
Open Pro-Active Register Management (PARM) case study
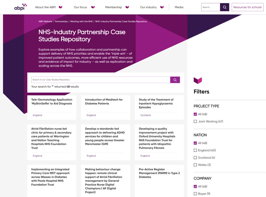(159, 173)
